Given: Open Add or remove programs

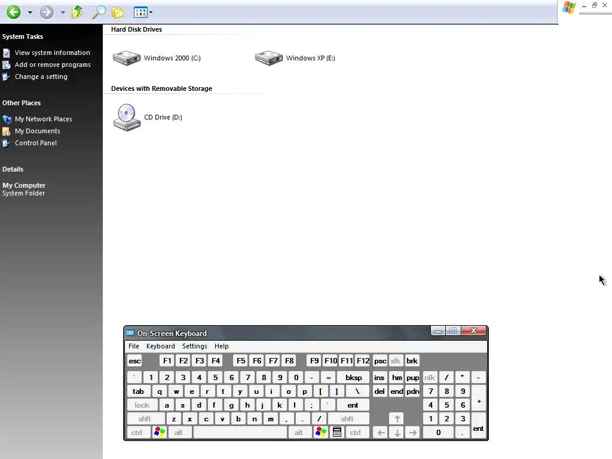Looking at the screenshot, I should pyautogui.click(x=53, y=65).
